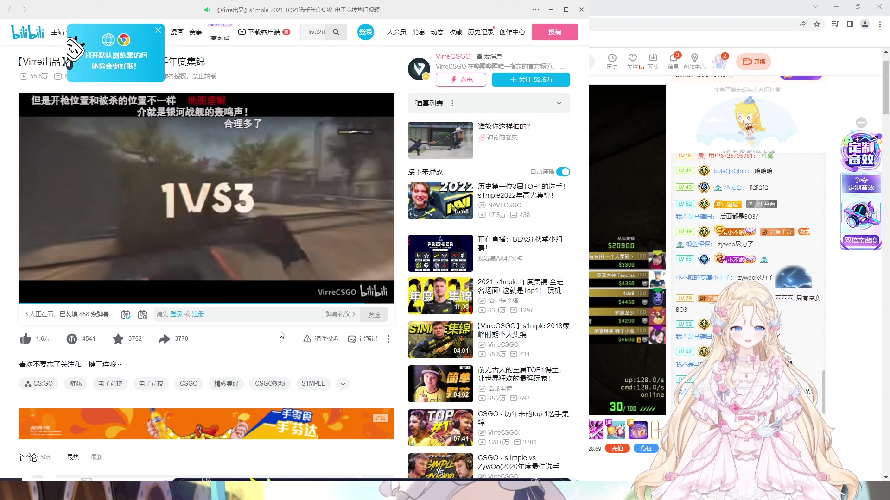The image size is (890, 500).
Task: Open 谁教你这样拍的 video thumbnail
Action: coord(440,140)
